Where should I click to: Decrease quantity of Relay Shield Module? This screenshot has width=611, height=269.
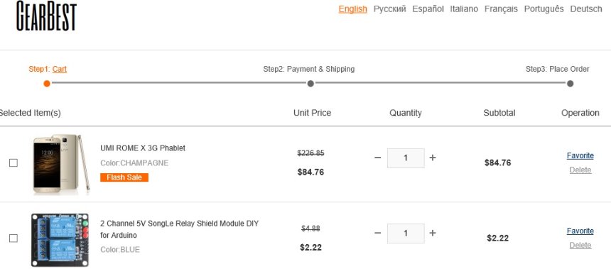point(377,233)
